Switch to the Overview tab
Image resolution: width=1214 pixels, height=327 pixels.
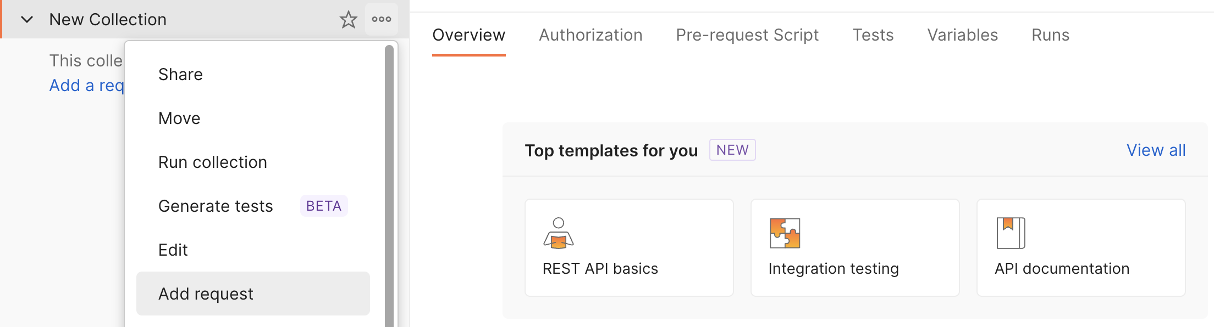coord(468,35)
